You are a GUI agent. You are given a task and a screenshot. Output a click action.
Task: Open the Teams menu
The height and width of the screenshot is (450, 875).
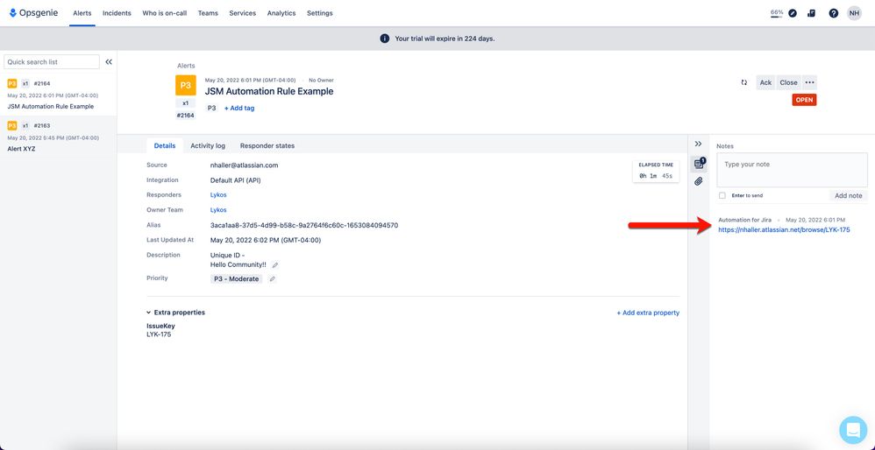tap(208, 13)
